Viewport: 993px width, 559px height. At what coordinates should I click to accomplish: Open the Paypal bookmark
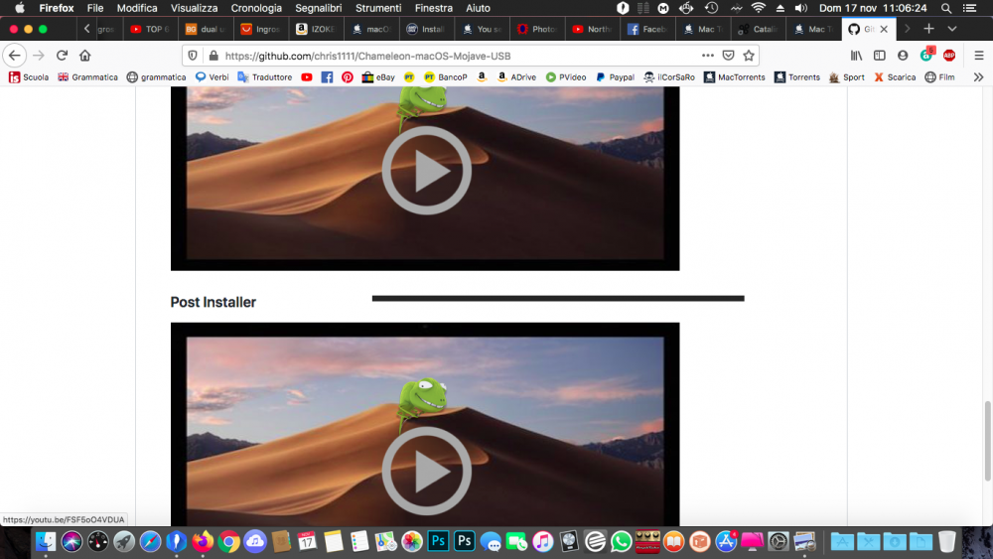[x=615, y=77]
